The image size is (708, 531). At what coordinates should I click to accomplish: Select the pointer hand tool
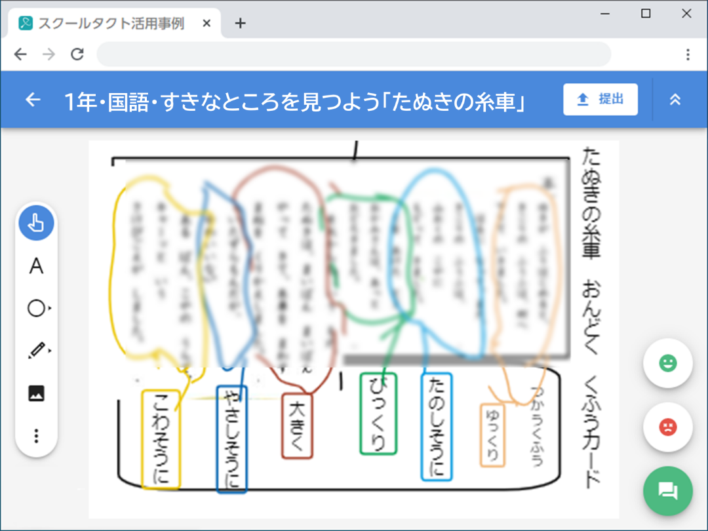coord(36,223)
